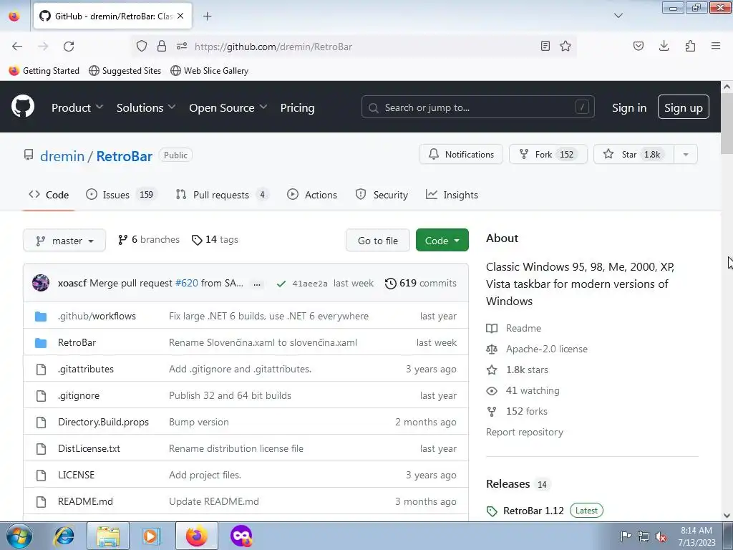
Task: Open the Apache-2.0 license link
Action: pyautogui.click(x=546, y=349)
